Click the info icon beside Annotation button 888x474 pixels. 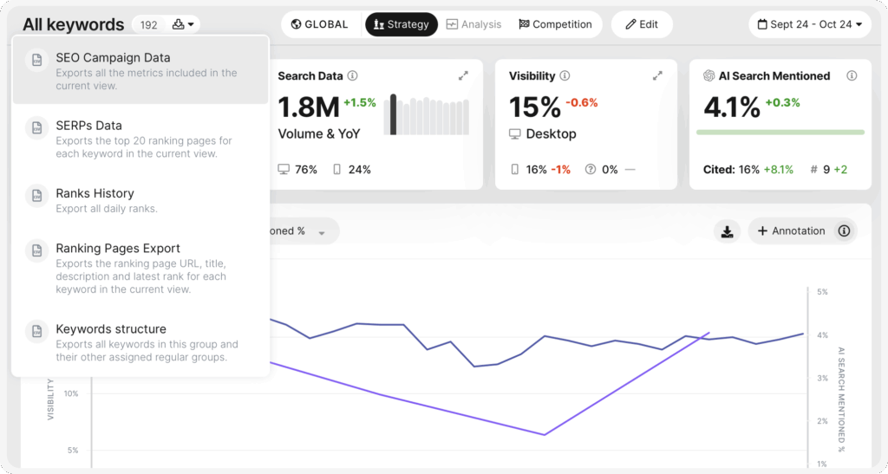tap(843, 231)
